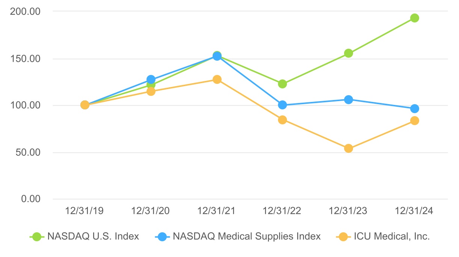Toggle the NASDAQ Medical Supplies Index series label
The height and width of the screenshot is (257, 459).
point(247,236)
